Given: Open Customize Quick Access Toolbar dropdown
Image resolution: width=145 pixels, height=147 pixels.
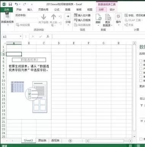Looking at the screenshot, I should point(32,5).
